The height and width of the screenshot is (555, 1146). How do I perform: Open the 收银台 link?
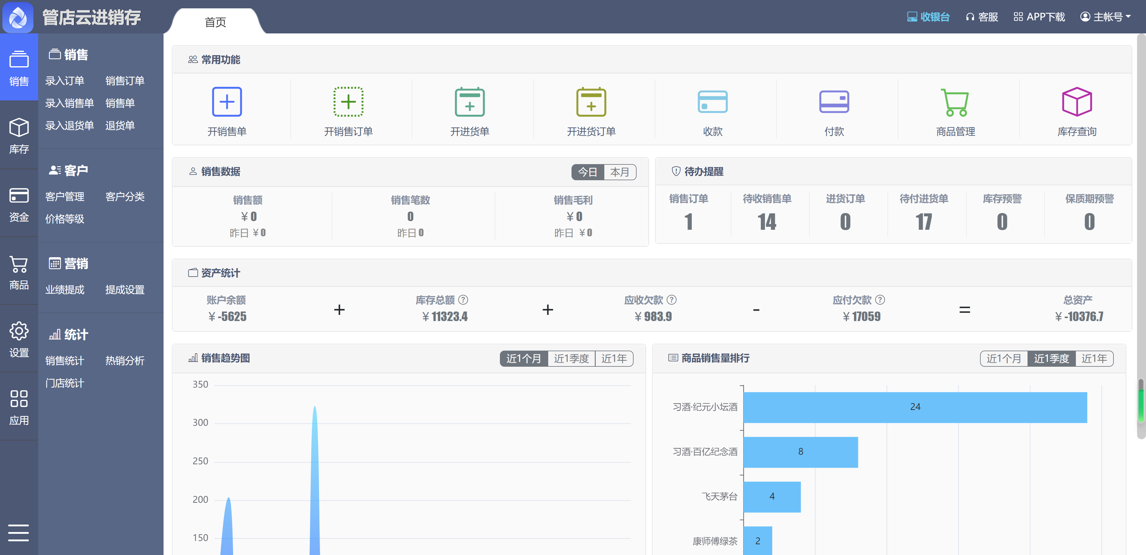pos(928,17)
